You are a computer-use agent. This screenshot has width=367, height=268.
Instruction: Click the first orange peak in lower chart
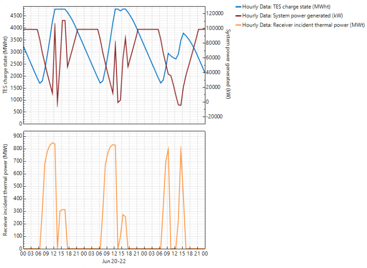tap(53, 143)
